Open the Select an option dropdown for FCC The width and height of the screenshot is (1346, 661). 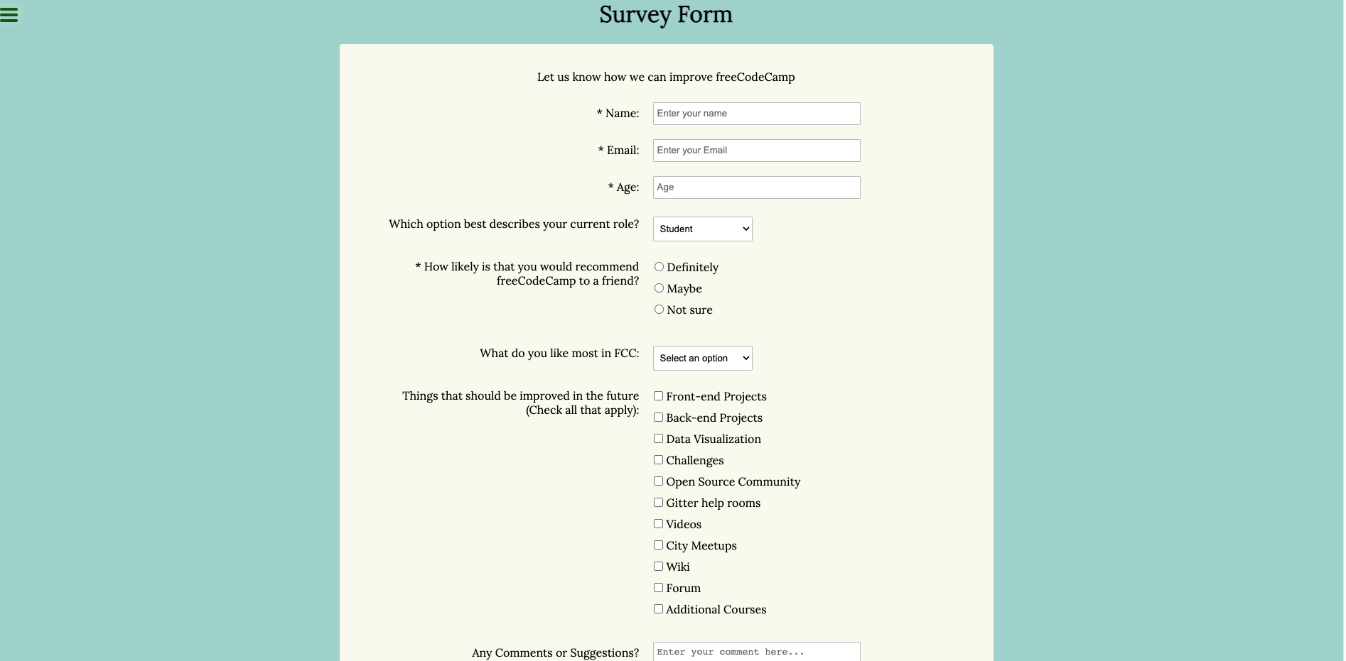(702, 358)
